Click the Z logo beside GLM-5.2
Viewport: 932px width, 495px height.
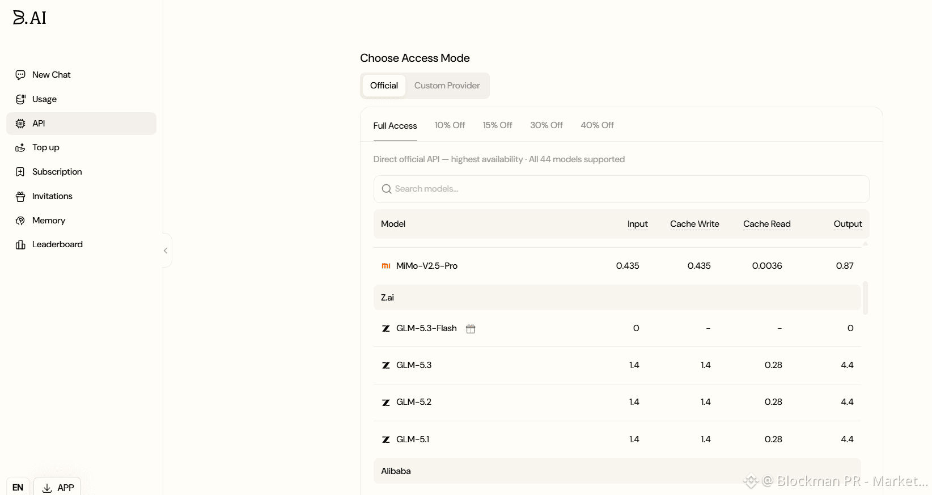[386, 403]
